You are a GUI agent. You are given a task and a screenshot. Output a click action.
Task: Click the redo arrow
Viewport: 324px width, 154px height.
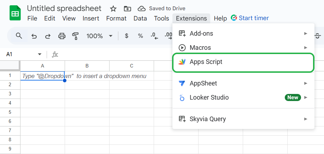coord(48,36)
